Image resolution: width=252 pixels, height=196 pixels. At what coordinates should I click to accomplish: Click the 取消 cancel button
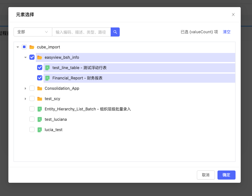pyautogui.click(x=206, y=175)
